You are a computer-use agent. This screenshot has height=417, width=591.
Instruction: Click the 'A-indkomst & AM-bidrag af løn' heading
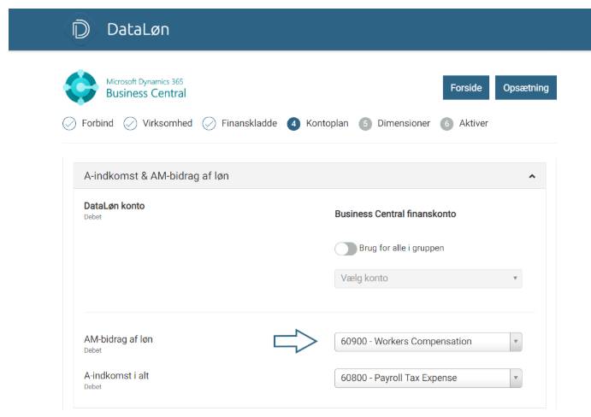click(157, 176)
